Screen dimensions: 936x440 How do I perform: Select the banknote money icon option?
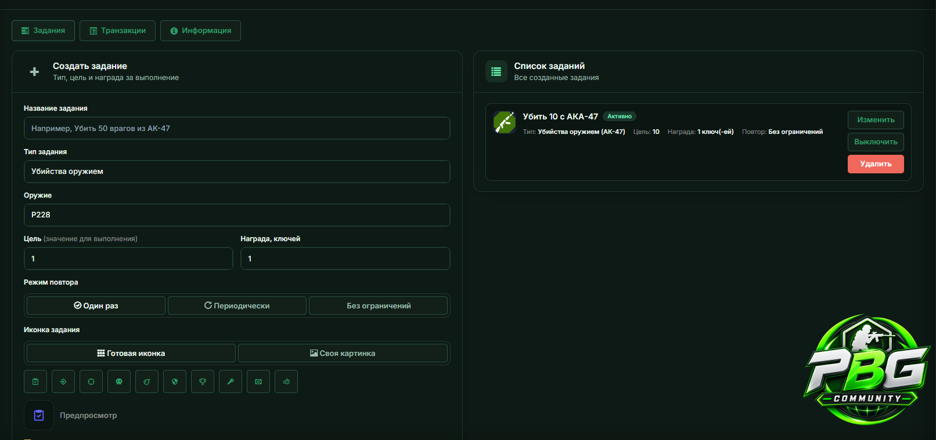pyautogui.click(x=258, y=381)
